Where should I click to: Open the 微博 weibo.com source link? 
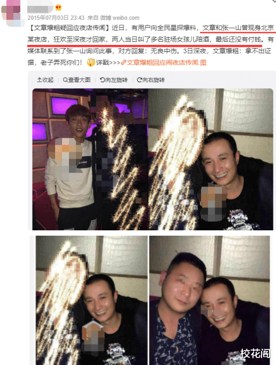click(120, 18)
